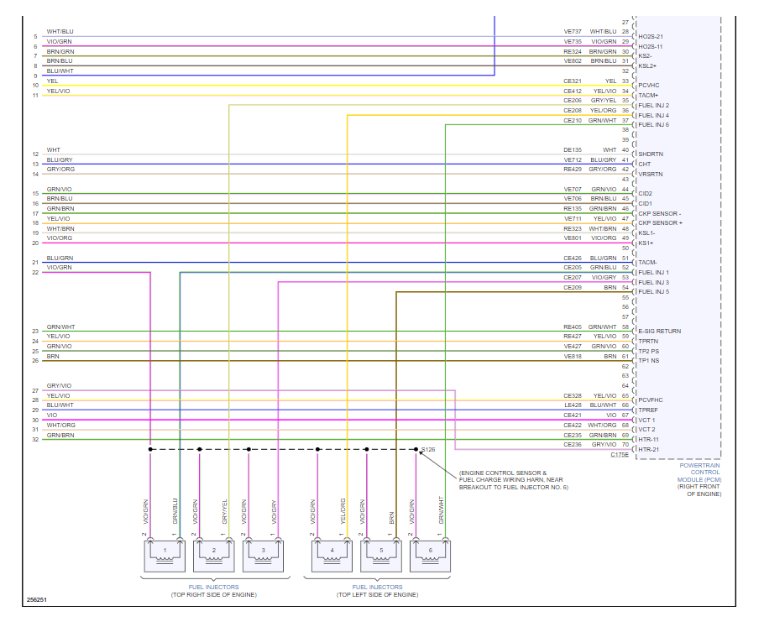Click diagram number 256251
The image size is (764, 627).
[x=37, y=599]
